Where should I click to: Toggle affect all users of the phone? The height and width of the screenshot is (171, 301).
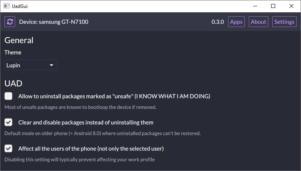8,148
